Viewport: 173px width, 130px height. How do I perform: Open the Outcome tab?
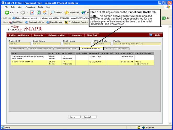pyautogui.click(x=121, y=48)
